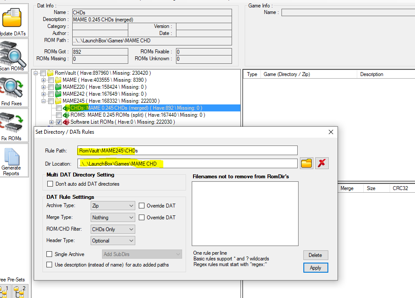
Task: Open the Merge Type dropdown
Action: [113, 218]
